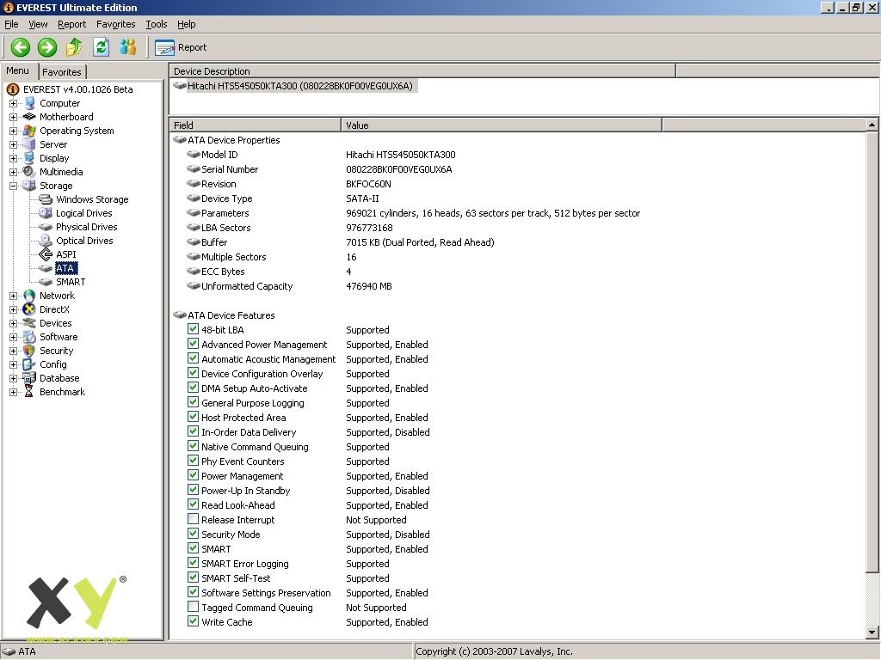Open the SMART node icon
This screenshot has height=660, width=881.
[x=46, y=282]
